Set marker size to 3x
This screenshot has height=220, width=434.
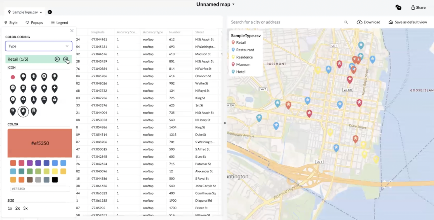(x=25, y=208)
